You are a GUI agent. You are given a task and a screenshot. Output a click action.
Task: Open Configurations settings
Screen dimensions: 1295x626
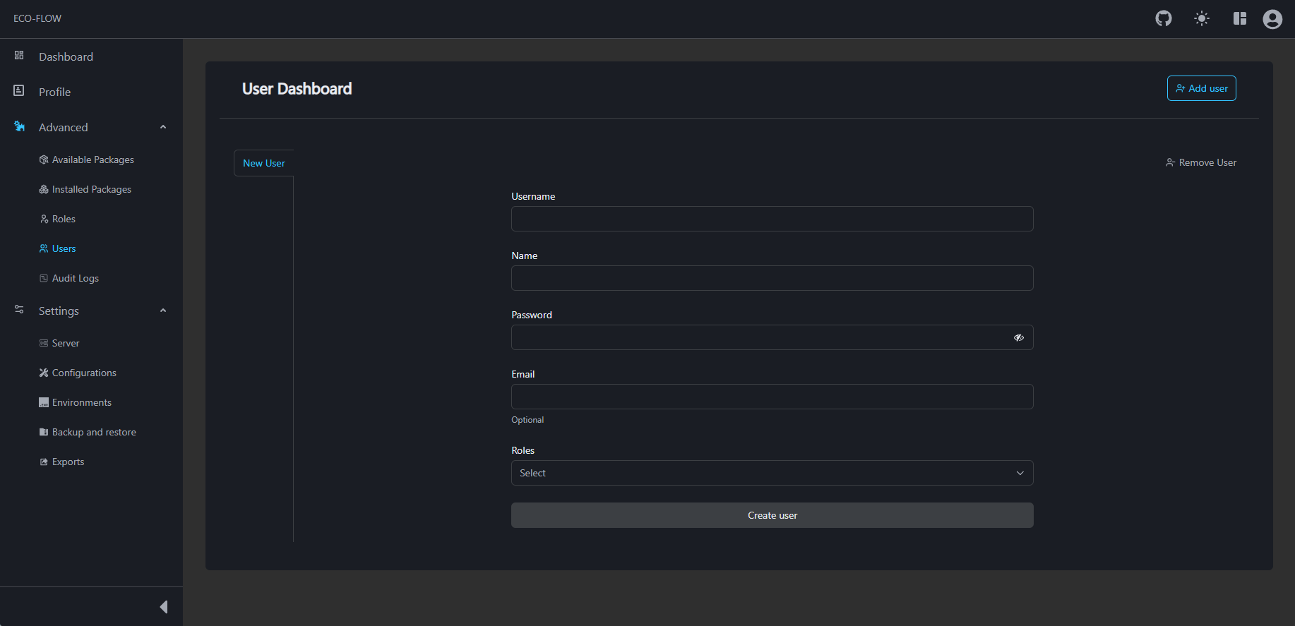pos(84,373)
